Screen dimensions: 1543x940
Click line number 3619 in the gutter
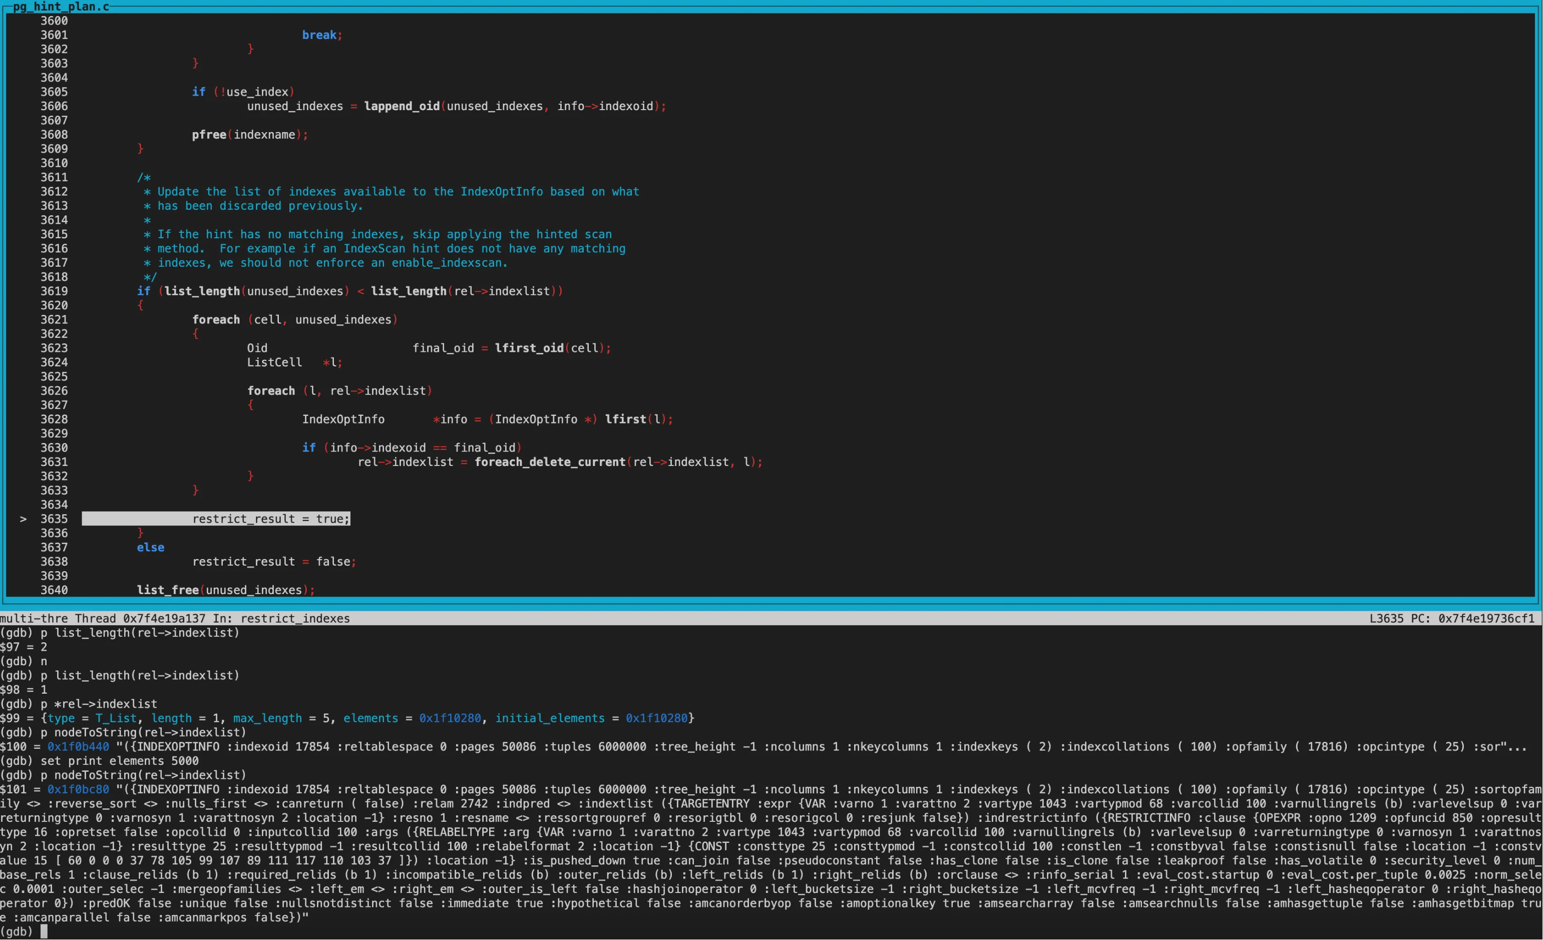[54, 291]
